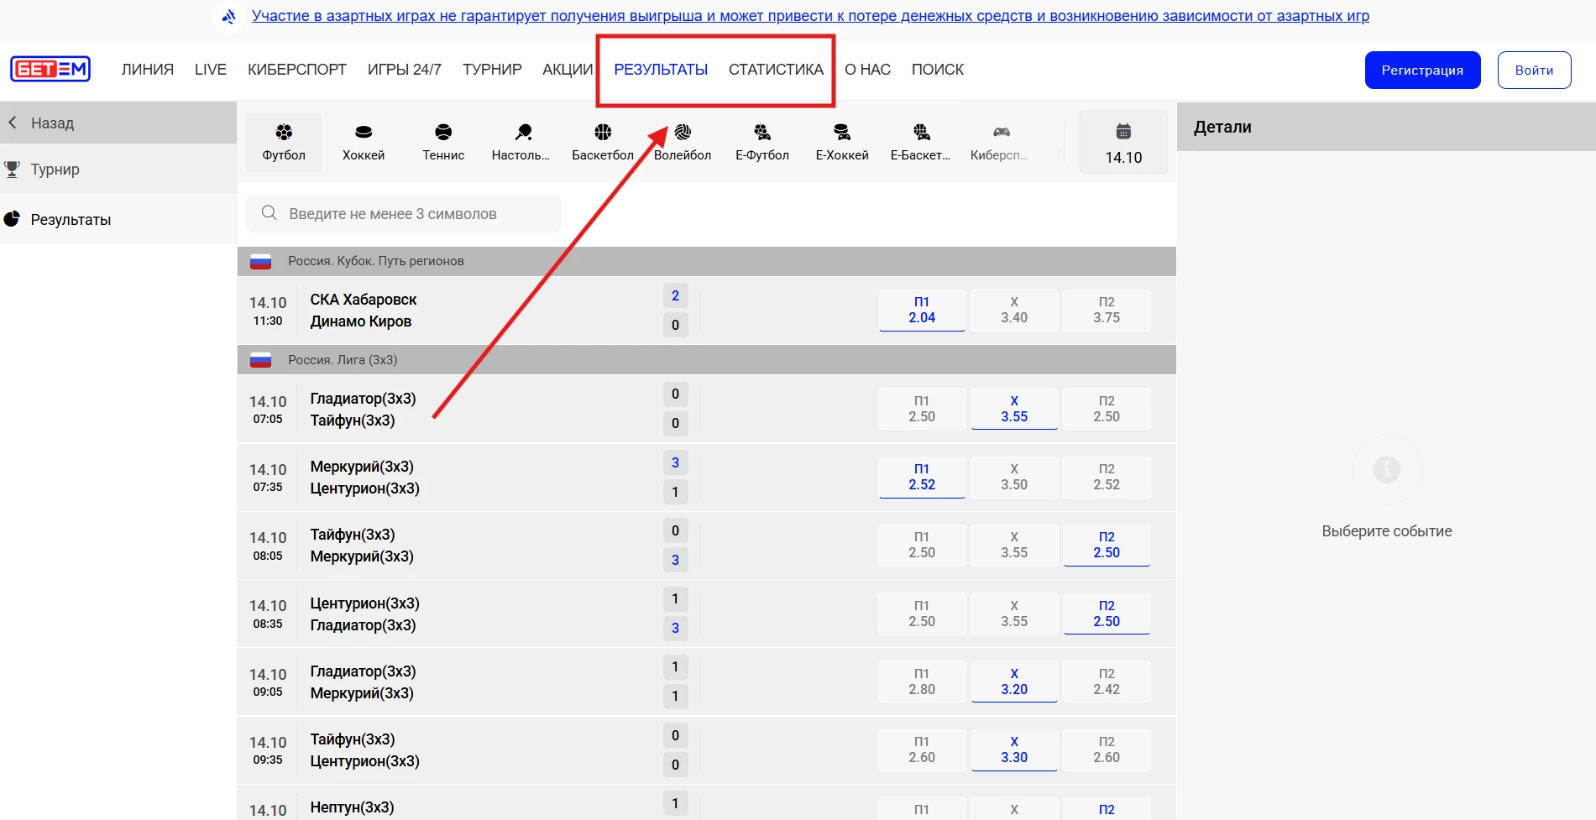Open the gambling risk warning link
This screenshot has width=1596, height=820.
[810, 16]
